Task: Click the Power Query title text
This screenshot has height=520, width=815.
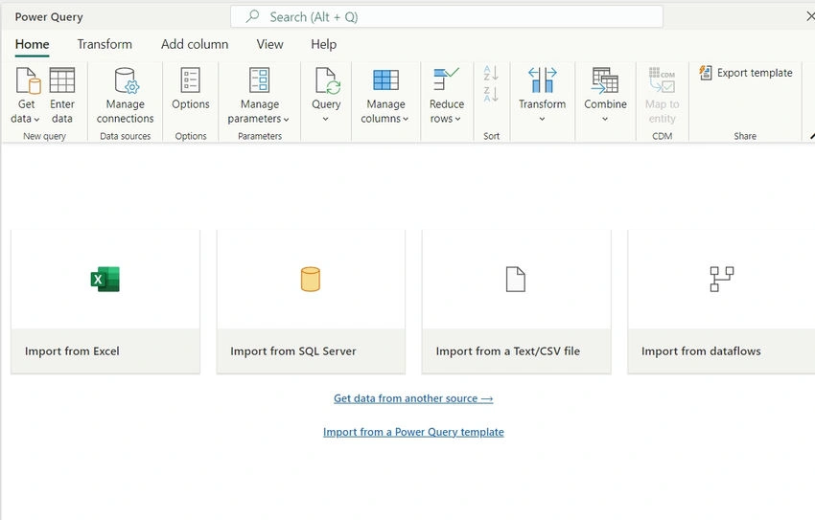Action: [x=49, y=17]
